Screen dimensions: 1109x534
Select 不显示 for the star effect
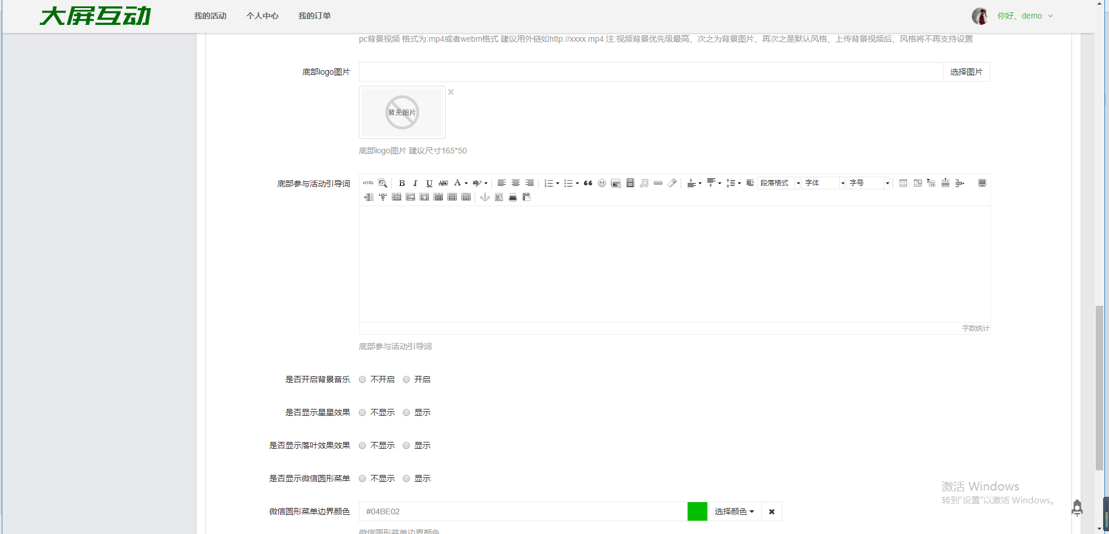pyautogui.click(x=362, y=412)
